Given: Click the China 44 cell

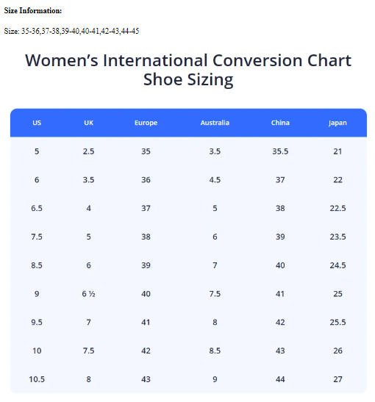Looking at the screenshot, I should (x=280, y=379).
